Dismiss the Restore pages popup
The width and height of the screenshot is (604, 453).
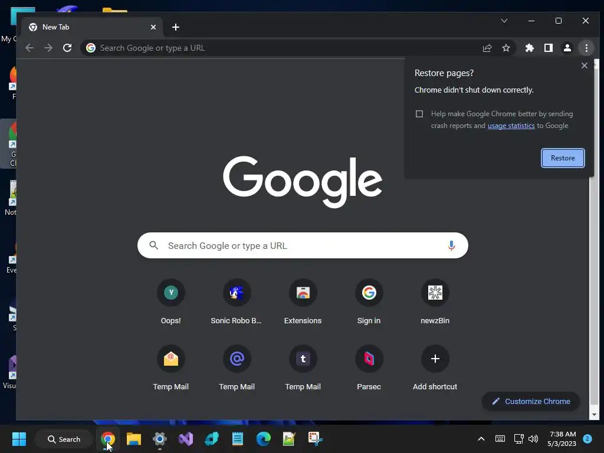585,65
